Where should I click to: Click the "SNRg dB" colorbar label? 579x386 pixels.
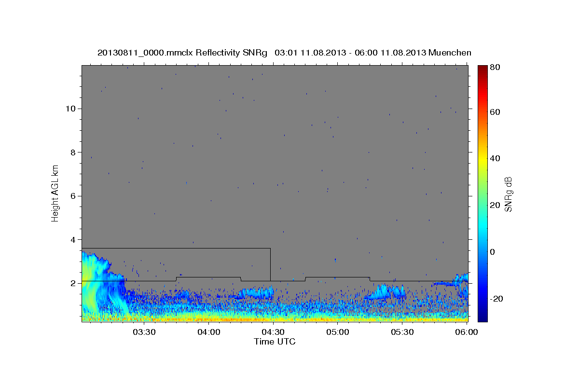(x=509, y=194)
